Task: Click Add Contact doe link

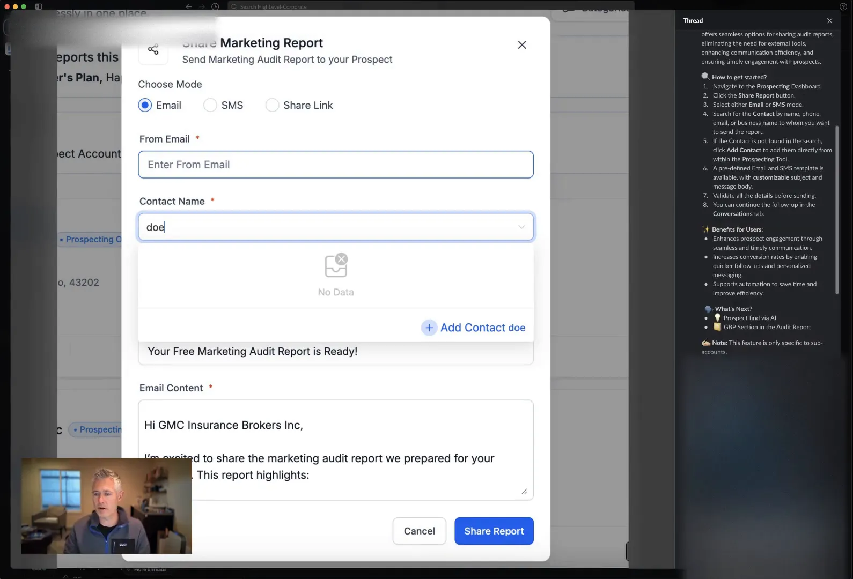Action: [483, 328]
